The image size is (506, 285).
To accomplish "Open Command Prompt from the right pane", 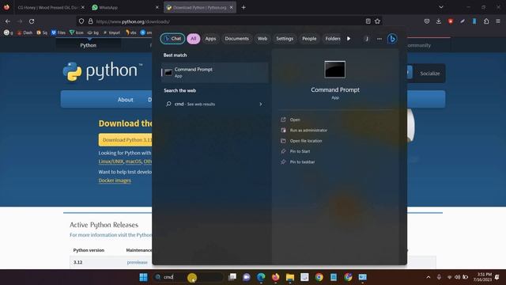I will [294, 120].
